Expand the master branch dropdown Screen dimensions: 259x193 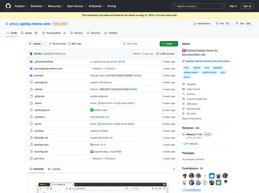click(37, 44)
